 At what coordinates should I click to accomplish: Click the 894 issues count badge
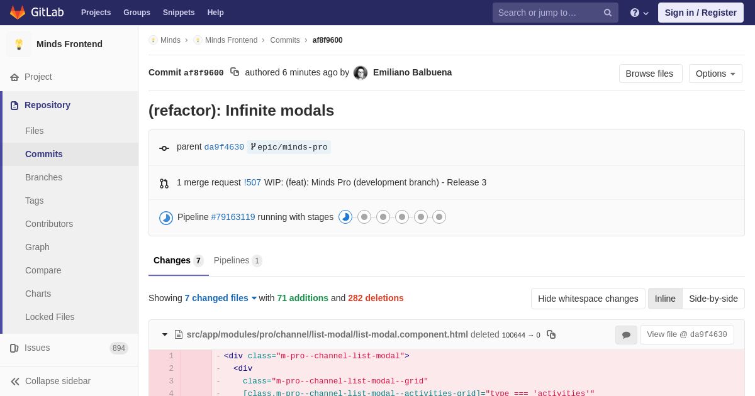(119, 348)
